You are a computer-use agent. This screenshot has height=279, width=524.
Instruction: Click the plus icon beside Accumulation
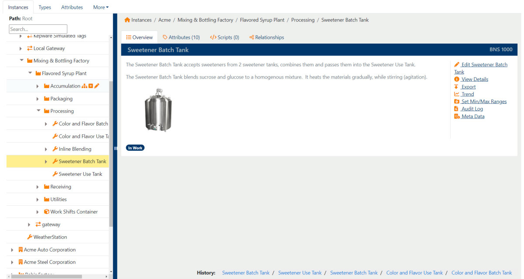click(91, 86)
